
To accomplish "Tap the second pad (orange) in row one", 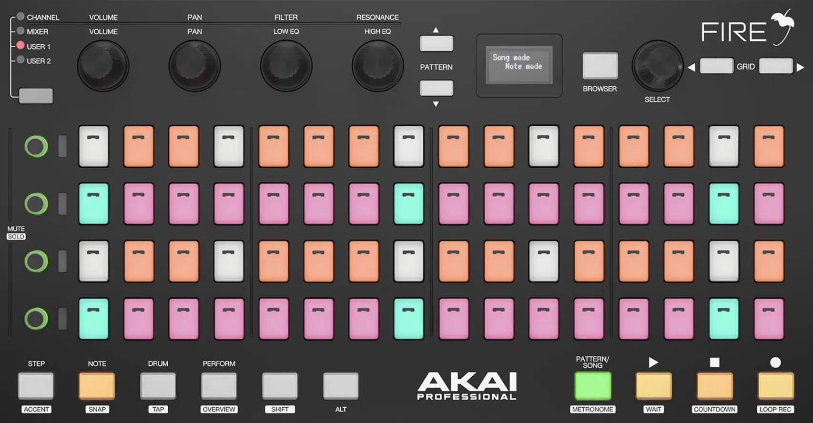I will pos(139,146).
